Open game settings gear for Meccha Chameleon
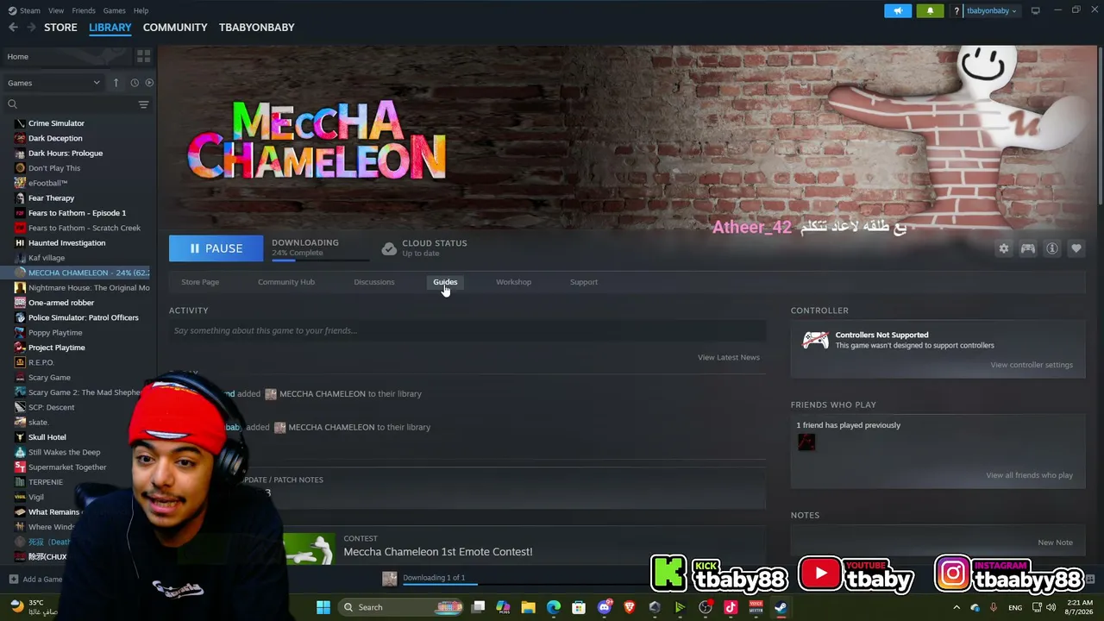Image resolution: width=1104 pixels, height=621 pixels. click(1004, 248)
